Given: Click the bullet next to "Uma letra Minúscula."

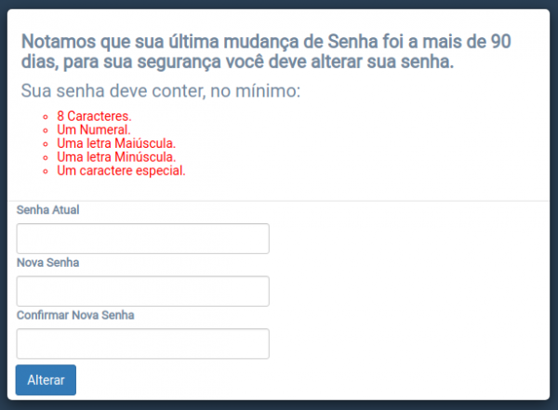Looking at the screenshot, I should coord(45,158).
